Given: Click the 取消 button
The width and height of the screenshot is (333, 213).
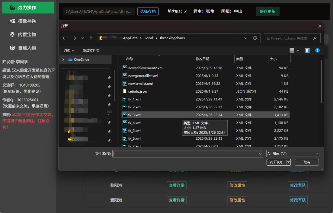Looking at the screenshot, I should click(x=306, y=162).
